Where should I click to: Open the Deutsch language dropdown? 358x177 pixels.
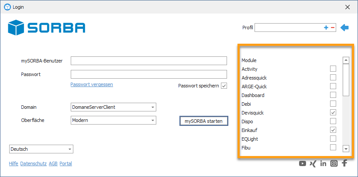[41, 149]
